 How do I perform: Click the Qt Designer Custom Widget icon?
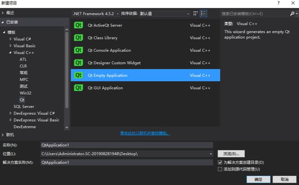[x=78, y=63]
